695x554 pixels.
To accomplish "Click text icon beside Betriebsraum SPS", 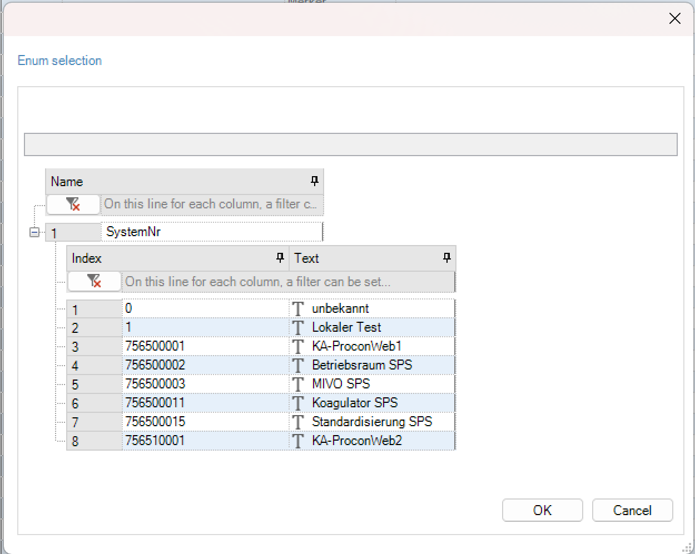I will coord(299,365).
